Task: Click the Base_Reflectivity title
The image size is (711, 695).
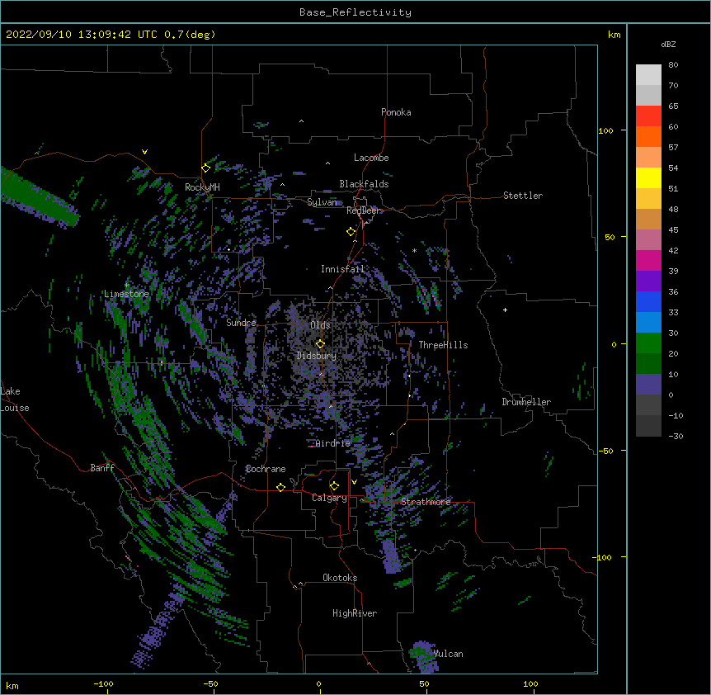Action: [x=355, y=12]
